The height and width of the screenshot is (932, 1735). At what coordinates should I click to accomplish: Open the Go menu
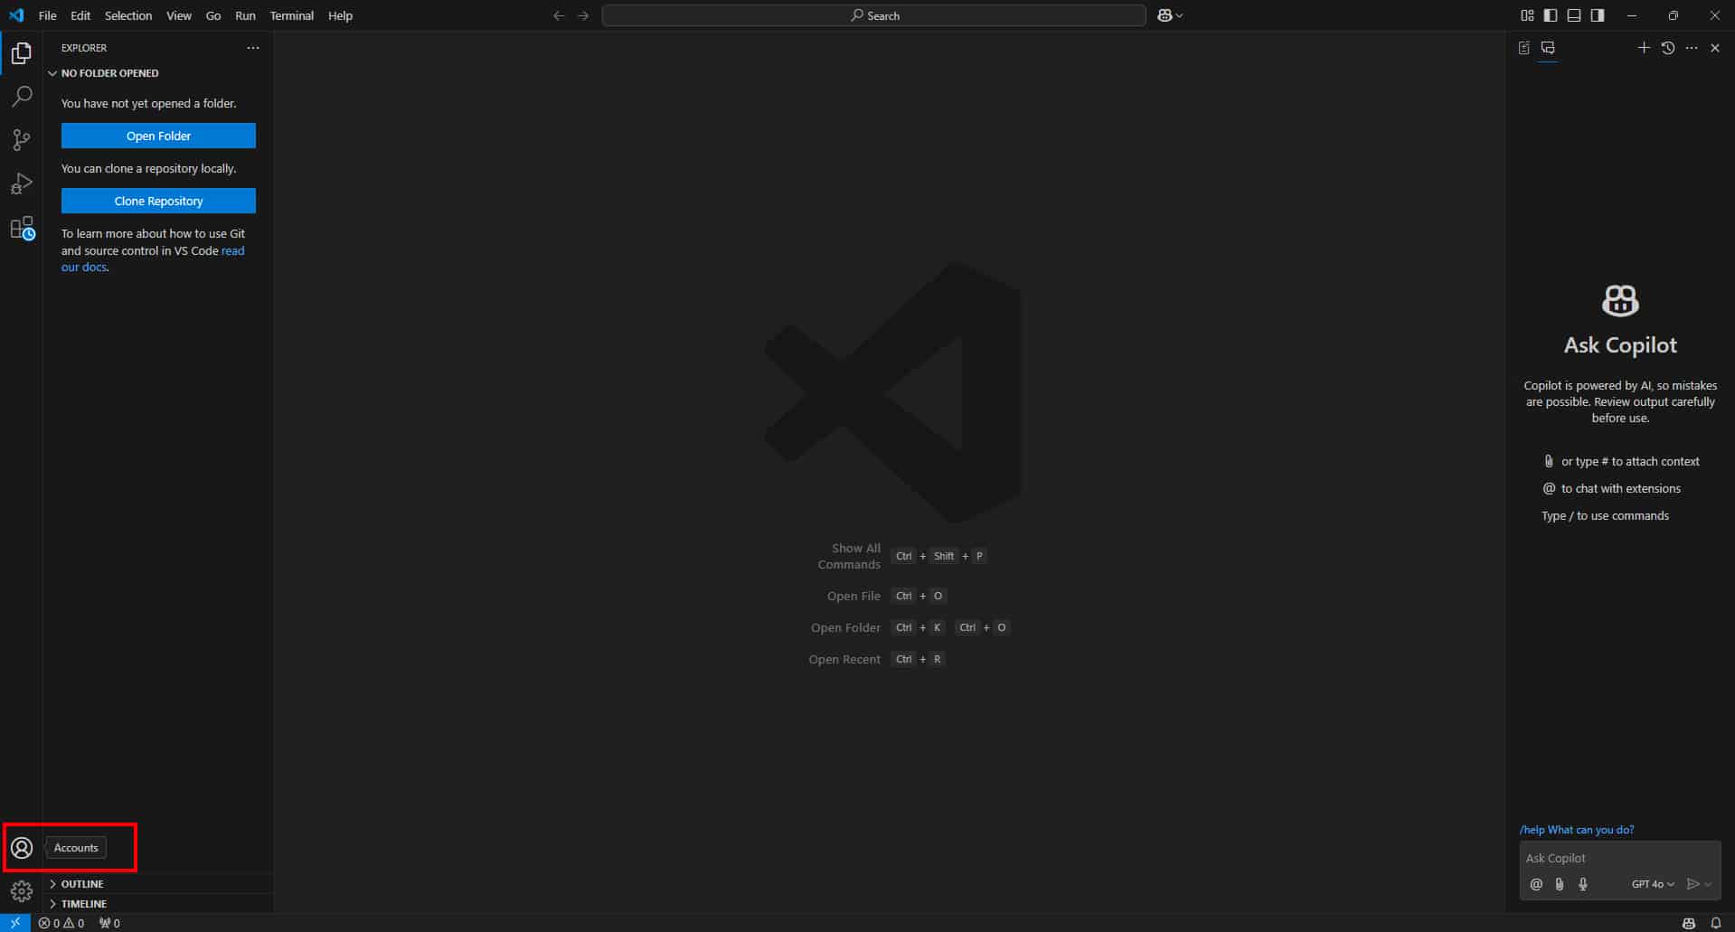(213, 15)
